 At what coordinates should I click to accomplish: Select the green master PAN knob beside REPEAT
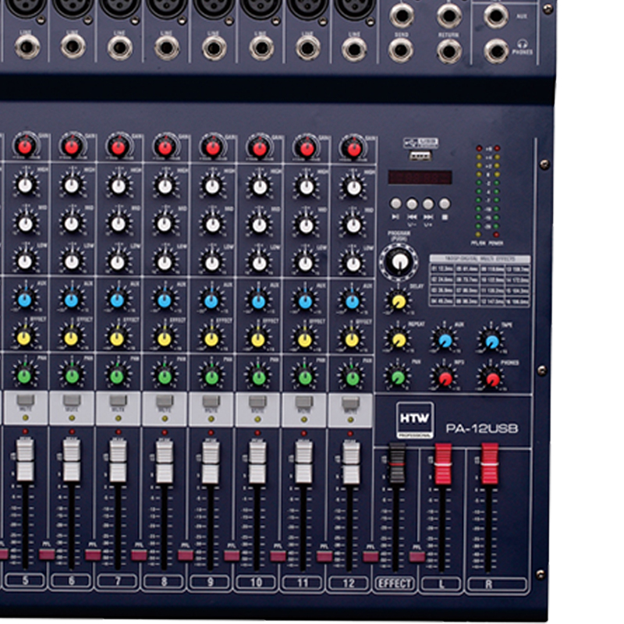[398, 377]
